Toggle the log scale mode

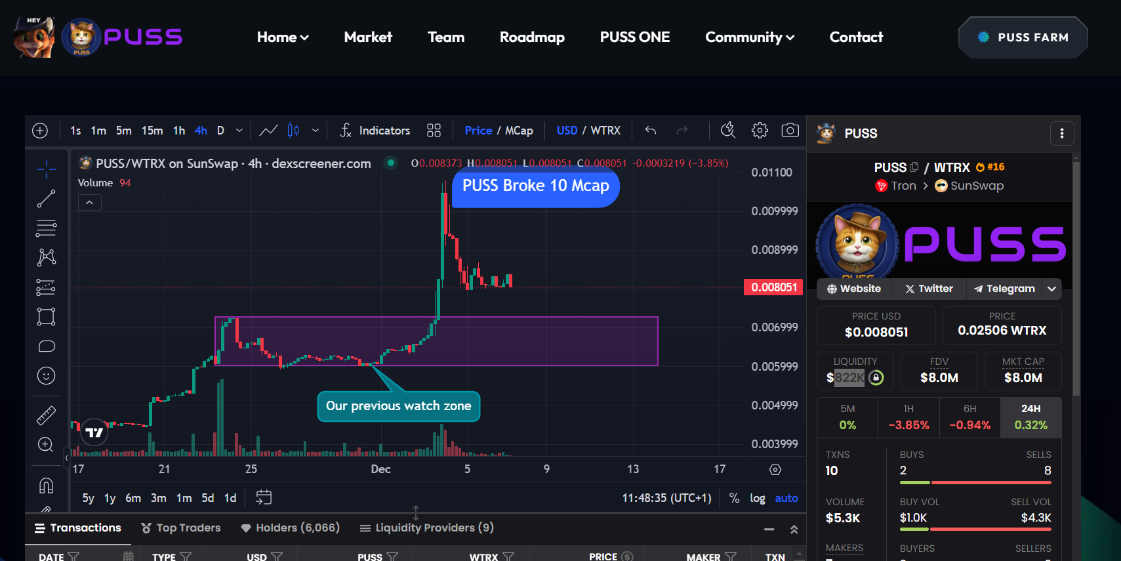click(x=758, y=498)
